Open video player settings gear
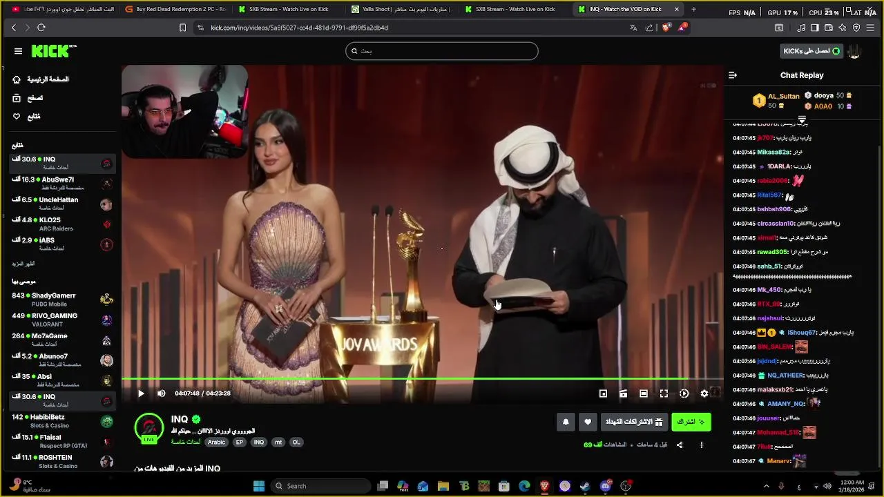Screen dimensions: 884x497 704,393
